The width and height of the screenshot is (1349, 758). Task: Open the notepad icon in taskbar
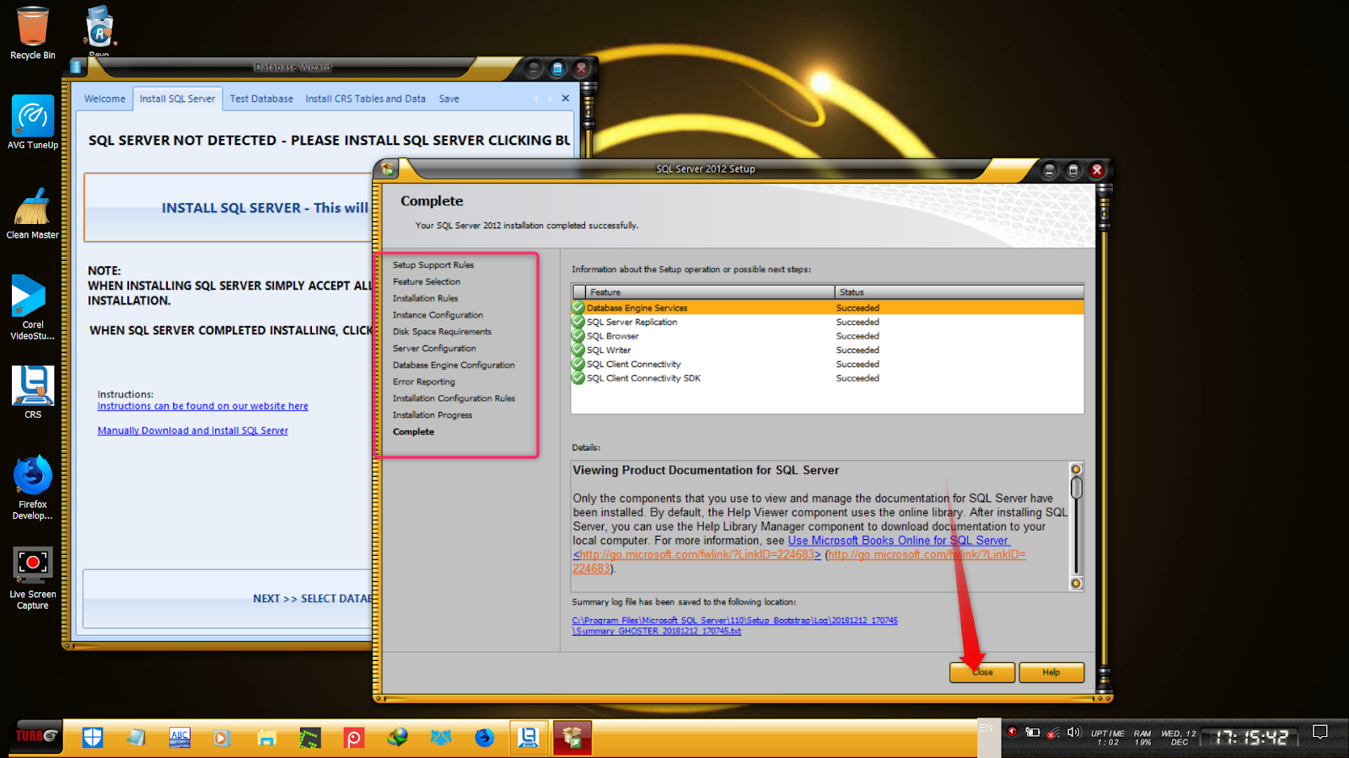(136, 738)
